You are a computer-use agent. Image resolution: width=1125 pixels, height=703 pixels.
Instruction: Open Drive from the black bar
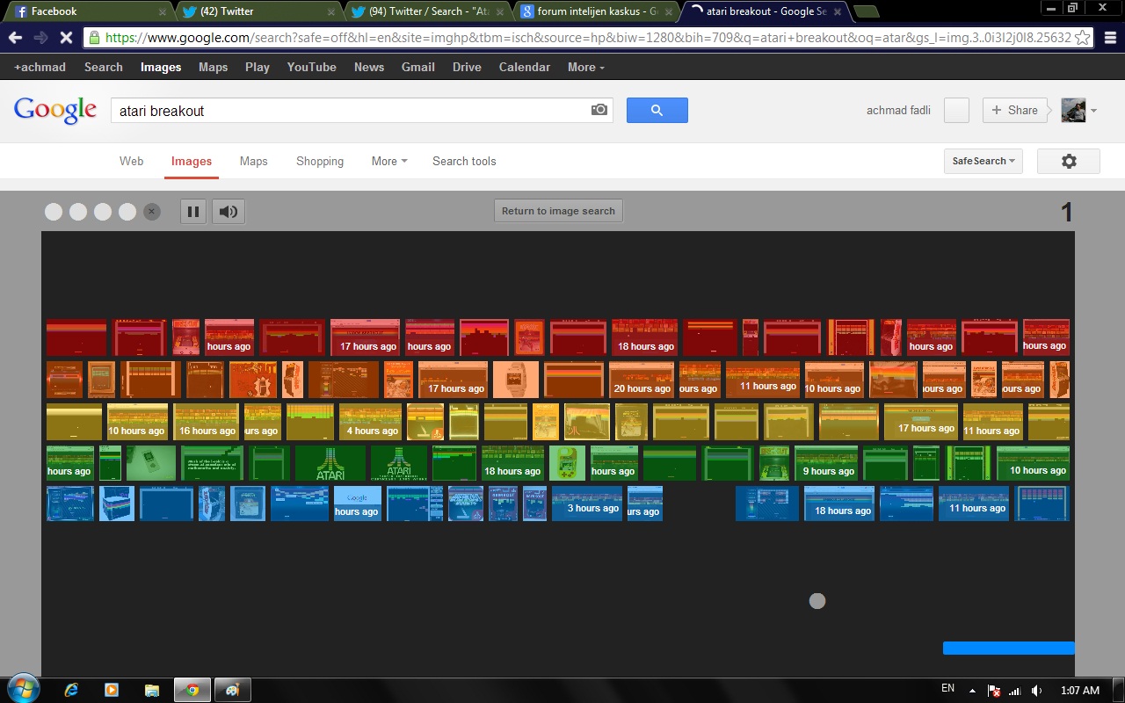(467, 67)
